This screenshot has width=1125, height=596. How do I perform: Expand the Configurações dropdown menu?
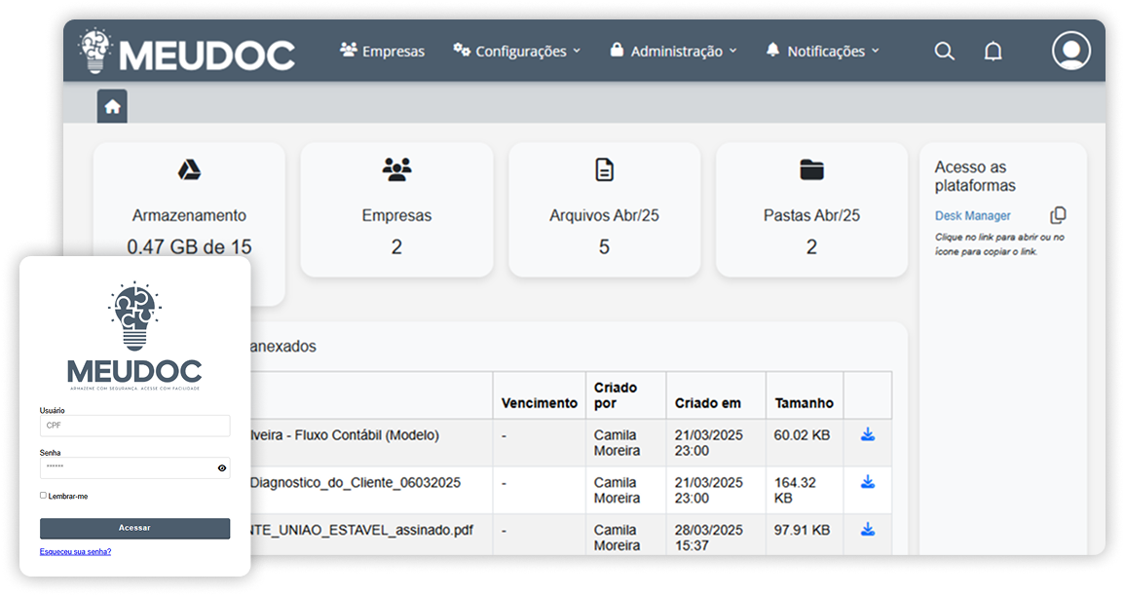coord(516,51)
